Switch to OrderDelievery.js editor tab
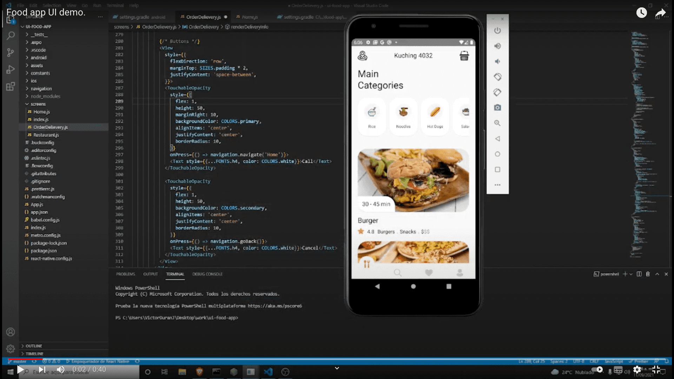674x379 pixels. click(204, 17)
